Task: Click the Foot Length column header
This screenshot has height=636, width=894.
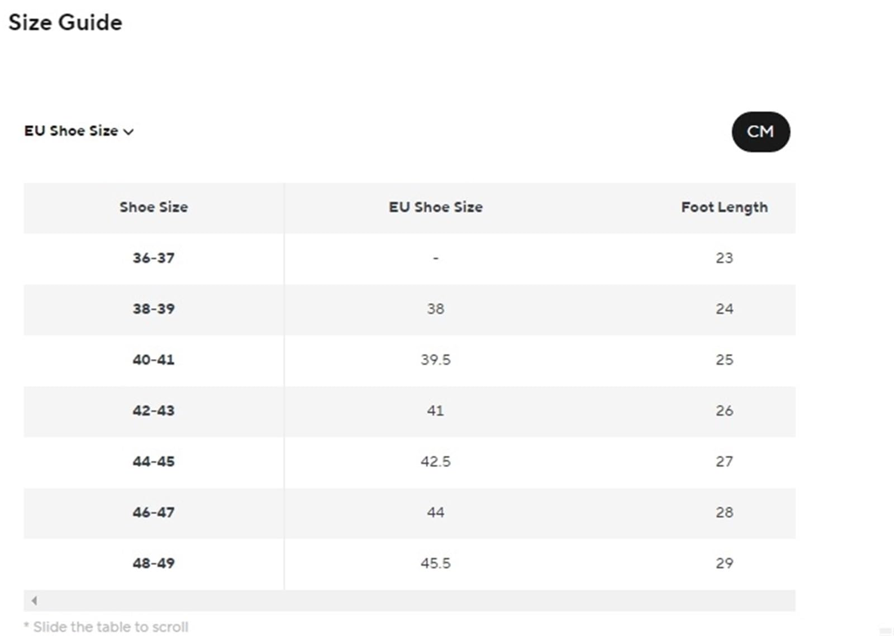Action: pyautogui.click(x=724, y=207)
